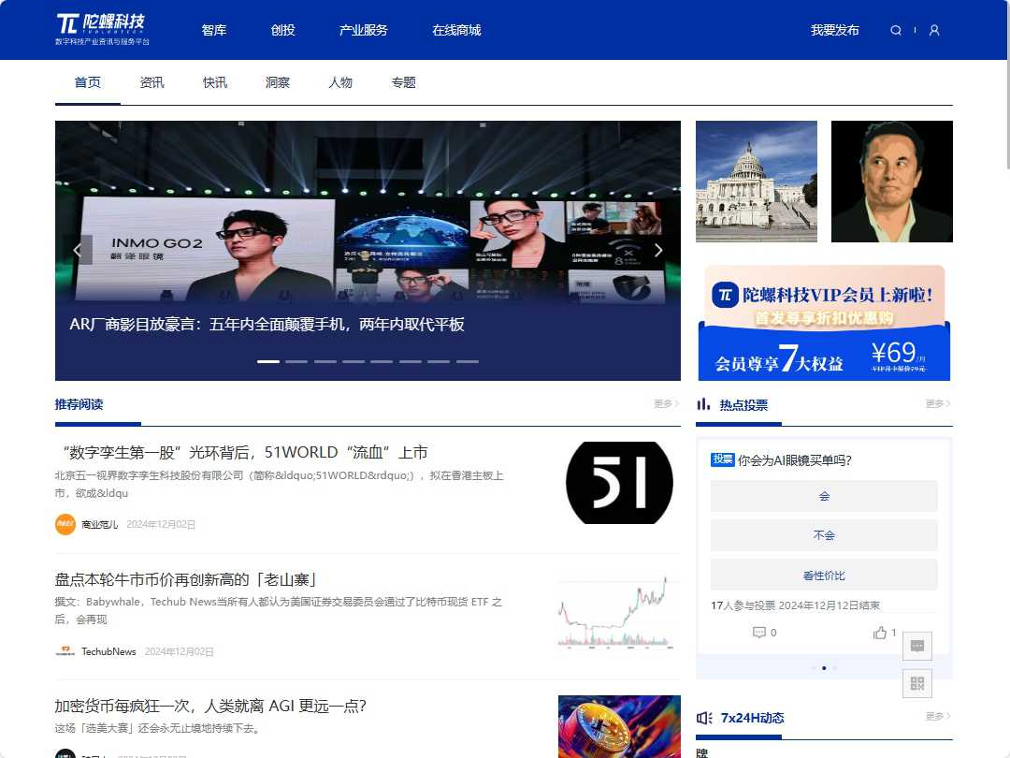This screenshot has width=1010, height=758.
Task: Vote 会 in the AI glasses poll
Action: coord(824,496)
